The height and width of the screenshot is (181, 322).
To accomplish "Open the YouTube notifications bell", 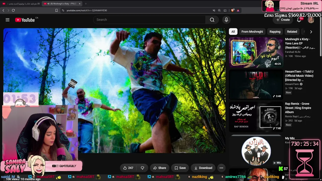I will click(x=299, y=20).
